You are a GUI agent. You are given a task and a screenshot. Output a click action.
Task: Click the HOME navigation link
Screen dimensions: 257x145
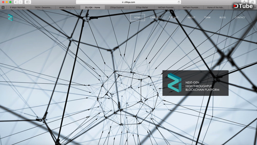[x=137, y=17]
